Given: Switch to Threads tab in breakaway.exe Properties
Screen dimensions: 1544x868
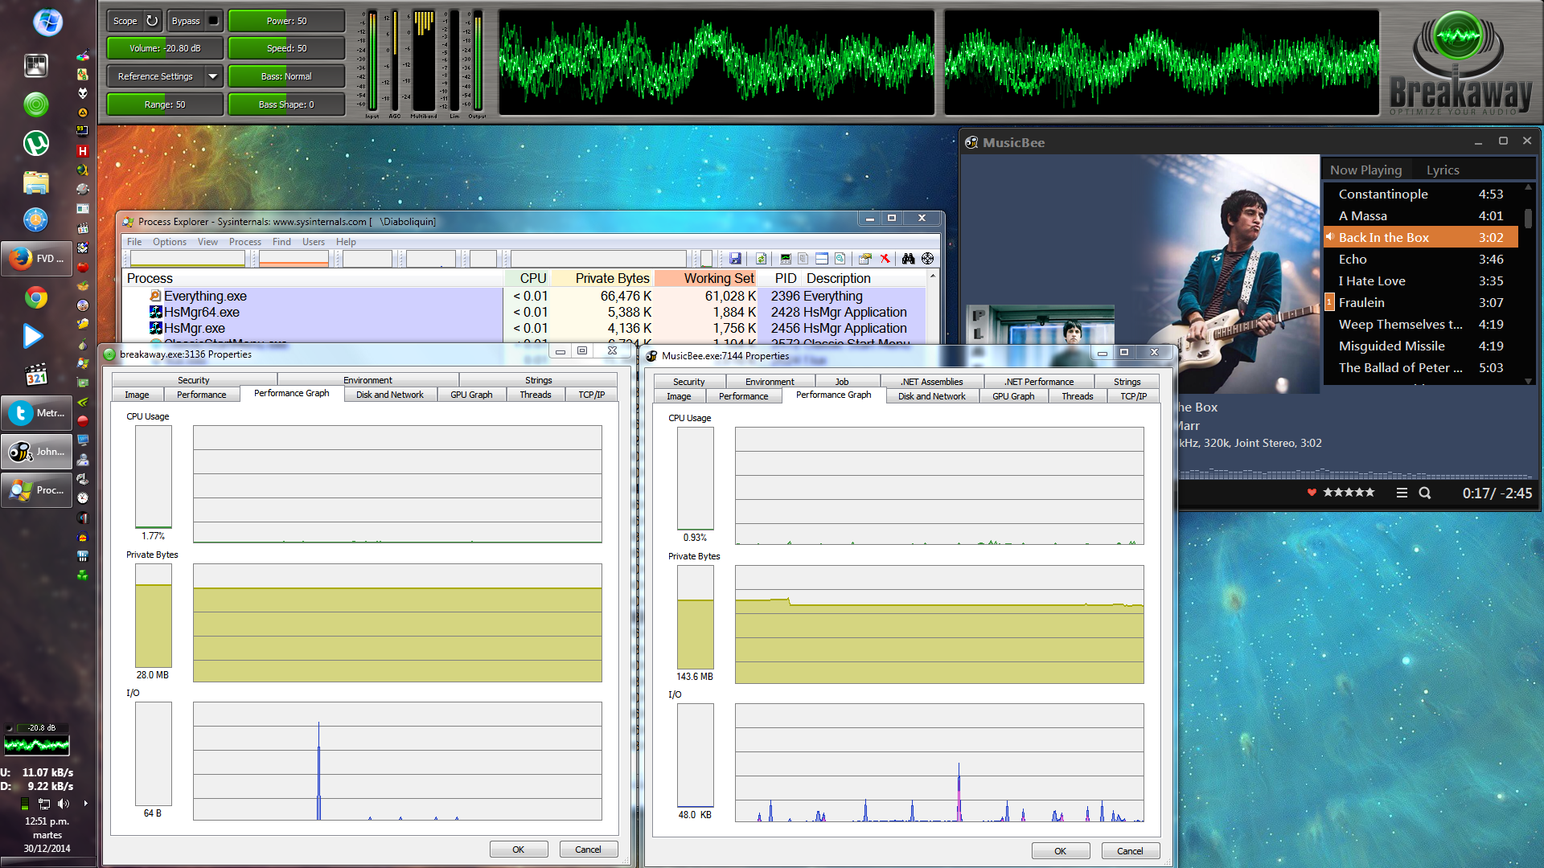Looking at the screenshot, I should point(535,395).
